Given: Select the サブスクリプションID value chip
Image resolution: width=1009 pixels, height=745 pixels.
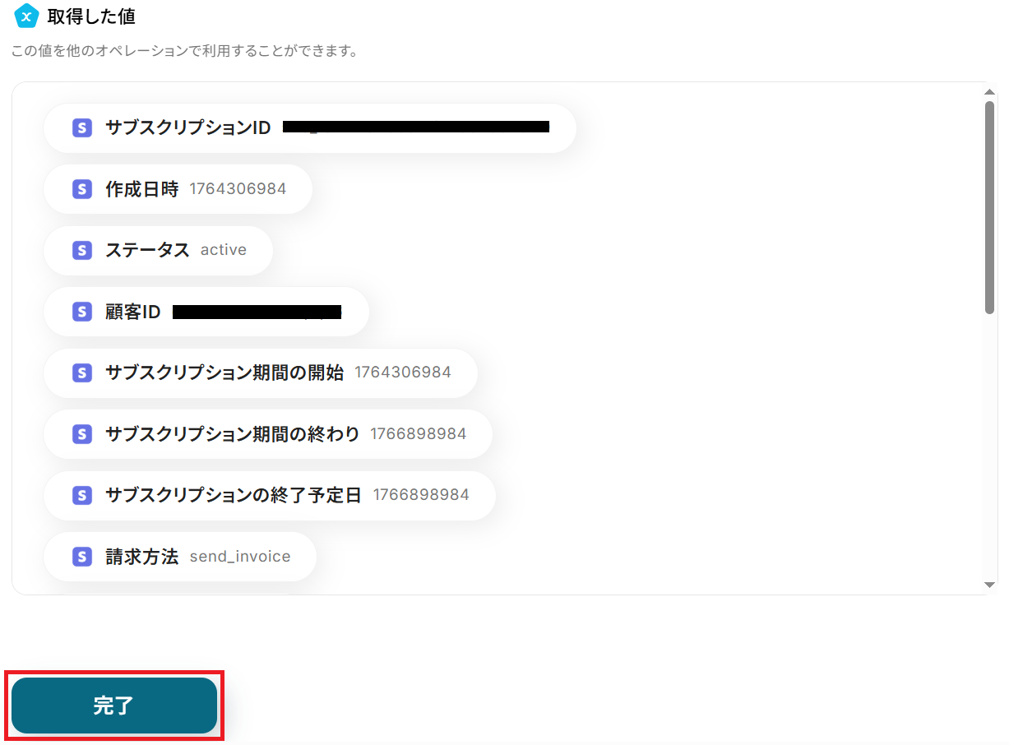Looking at the screenshot, I should 310,127.
